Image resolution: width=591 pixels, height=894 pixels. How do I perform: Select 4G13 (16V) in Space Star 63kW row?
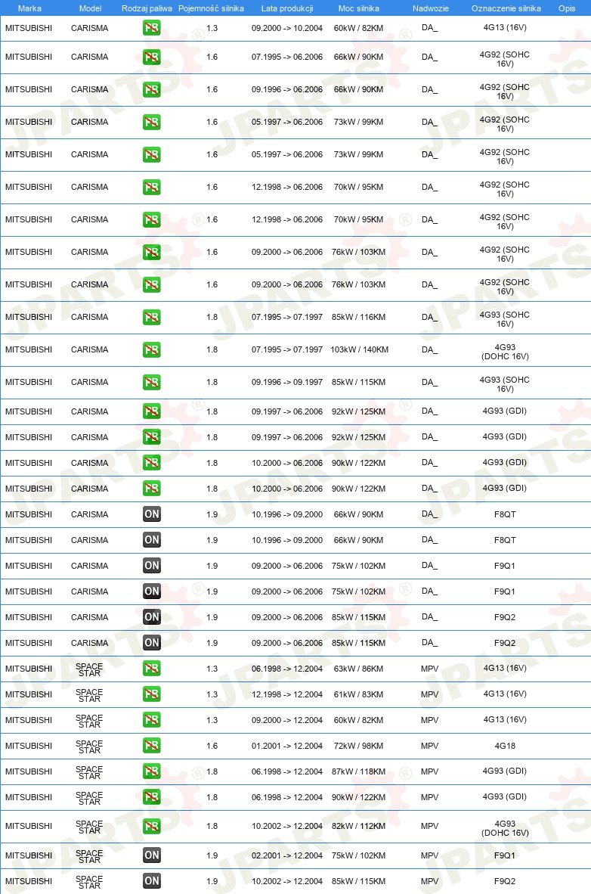coord(505,668)
